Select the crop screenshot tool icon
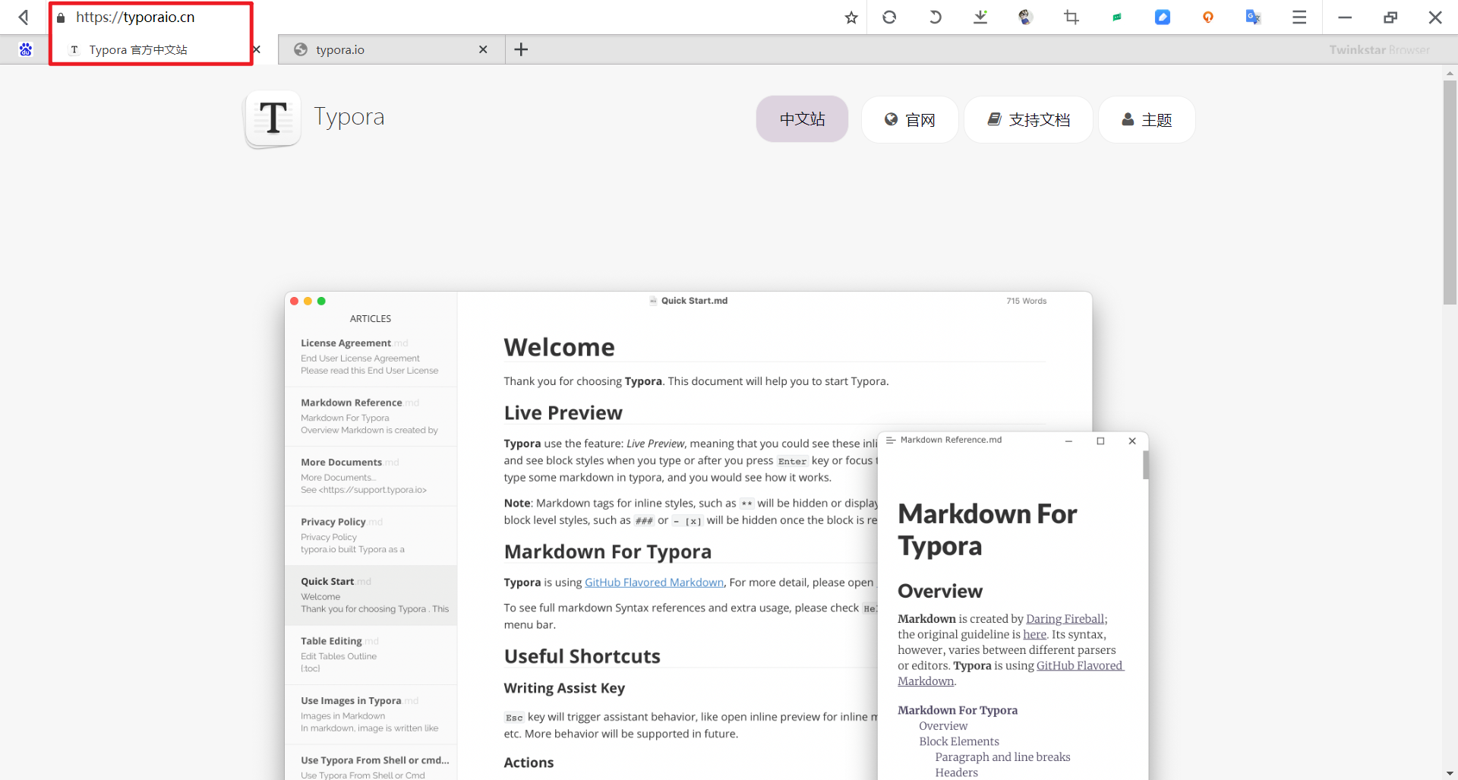The image size is (1458, 780). [1071, 17]
